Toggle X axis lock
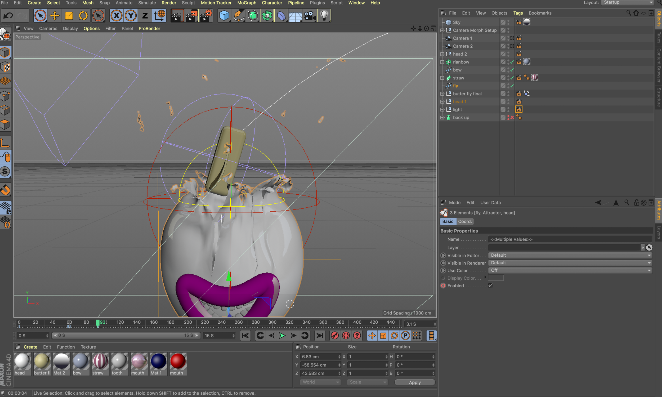Image resolution: width=662 pixels, height=397 pixels. (116, 16)
